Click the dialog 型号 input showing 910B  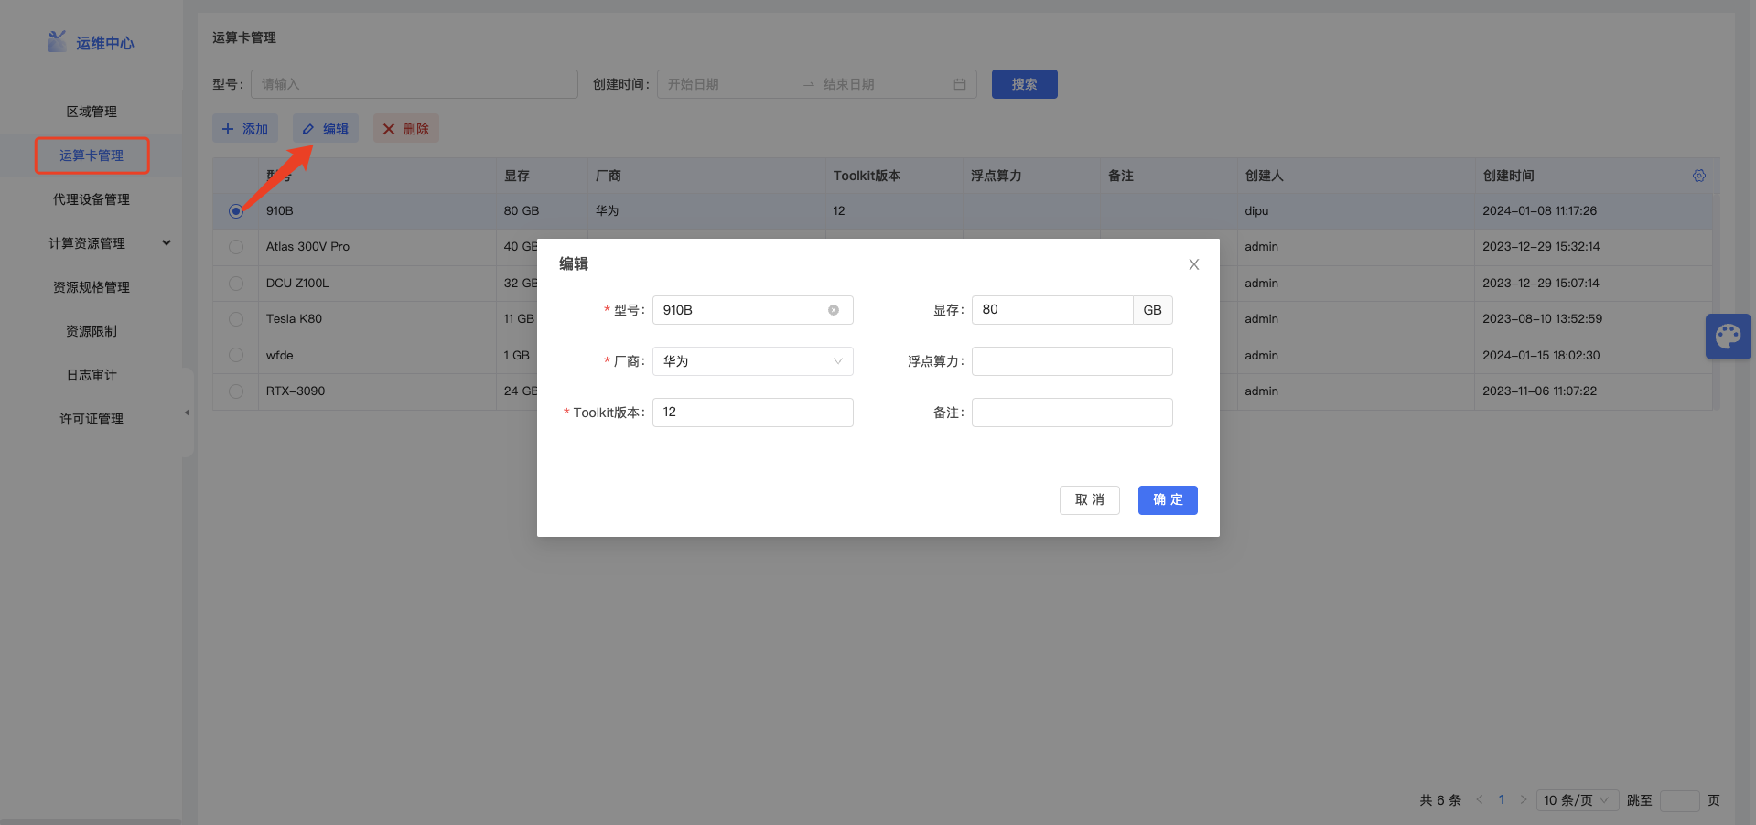(752, 310)
